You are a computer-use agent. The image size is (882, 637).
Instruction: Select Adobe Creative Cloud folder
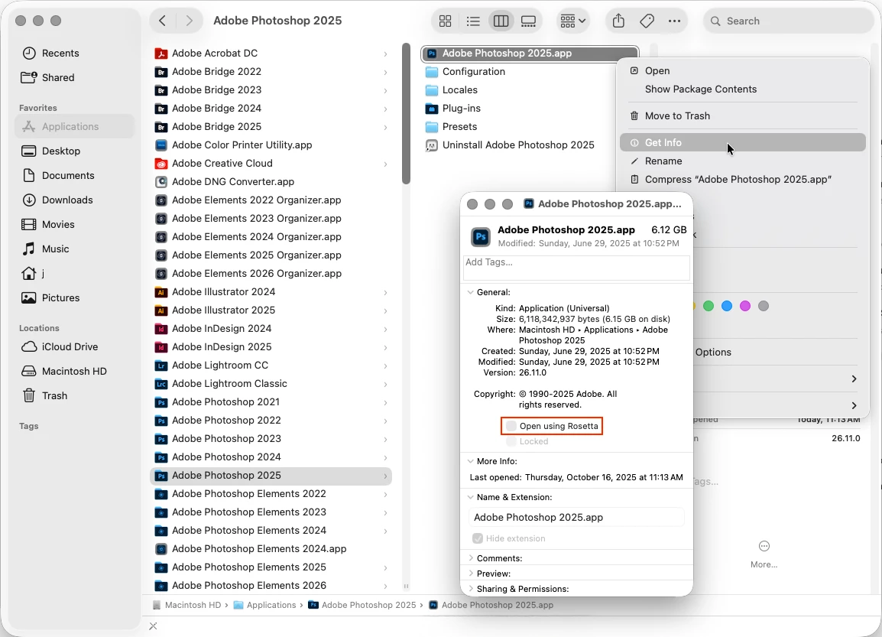coord(271,163)
